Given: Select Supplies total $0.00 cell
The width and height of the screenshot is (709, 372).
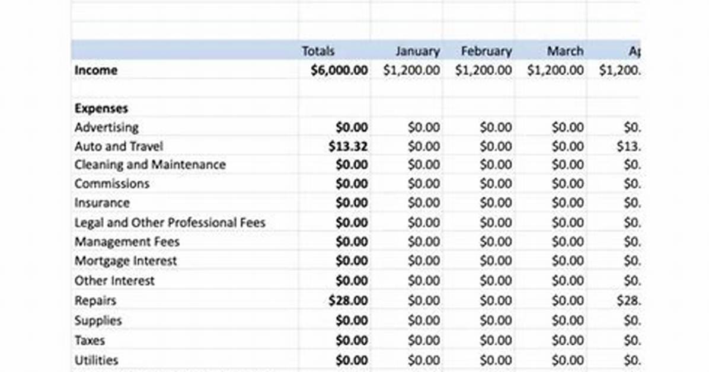Looking at the screenshot, I should point(352,320).
